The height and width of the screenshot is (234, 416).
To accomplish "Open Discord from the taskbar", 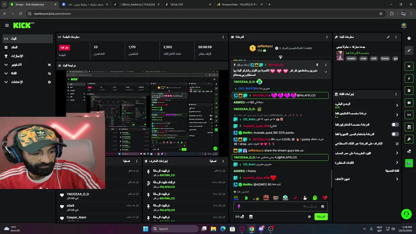I will 261,229.
